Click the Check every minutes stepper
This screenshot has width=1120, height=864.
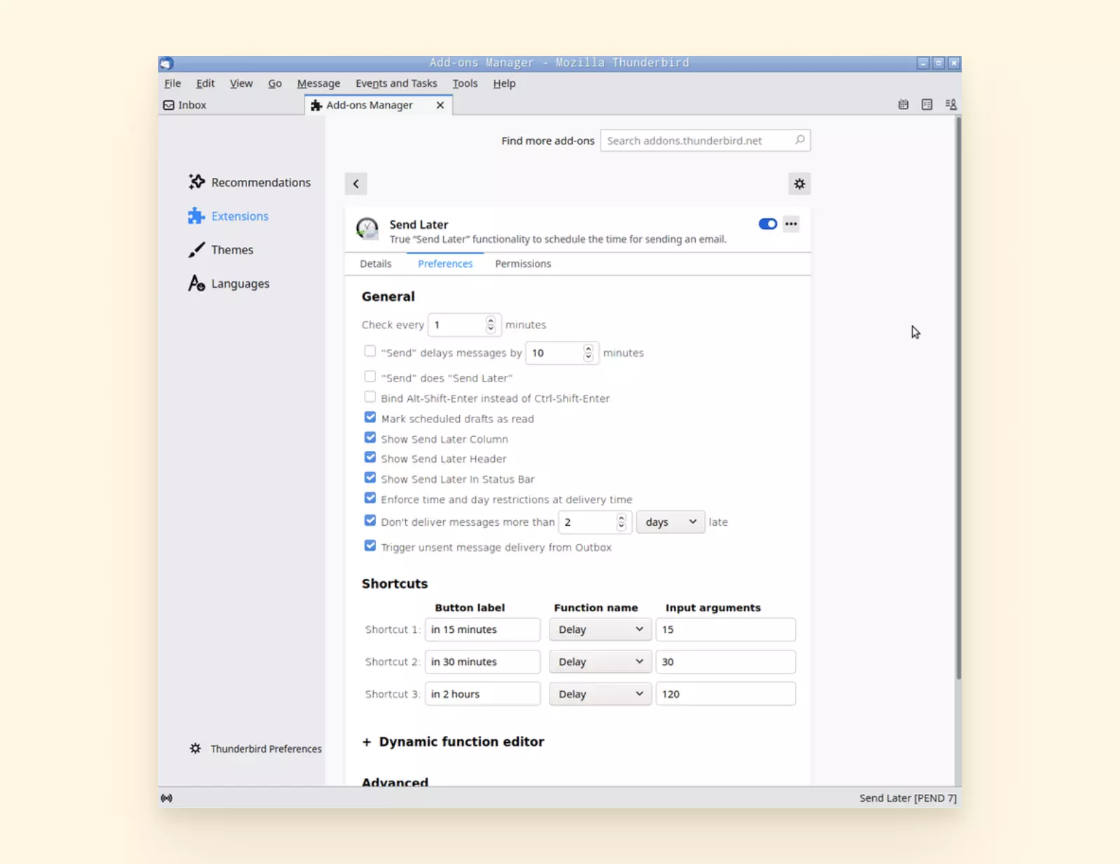pos(491,325)
